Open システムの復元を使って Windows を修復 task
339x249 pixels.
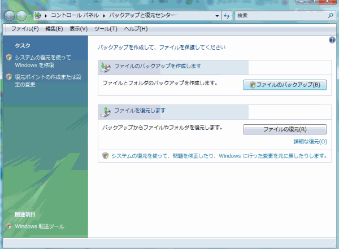pos(43,61)
